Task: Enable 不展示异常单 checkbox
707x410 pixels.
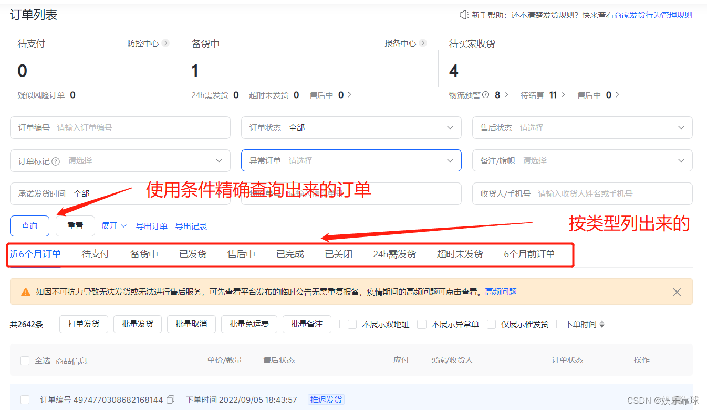Action: coord(421,324)
